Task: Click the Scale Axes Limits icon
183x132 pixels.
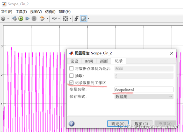Action: (x=66, y=19)
